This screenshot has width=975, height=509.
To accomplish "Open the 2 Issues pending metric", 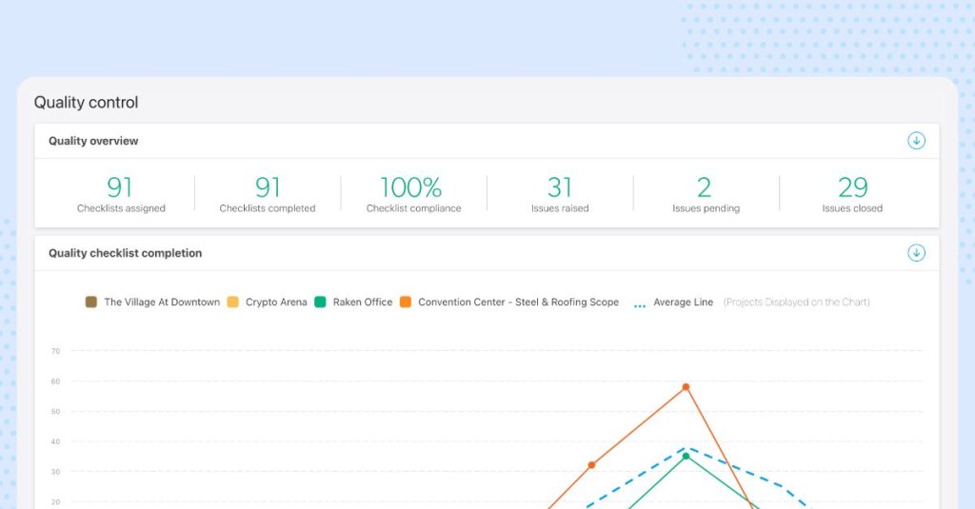I will tap(706, 193).
